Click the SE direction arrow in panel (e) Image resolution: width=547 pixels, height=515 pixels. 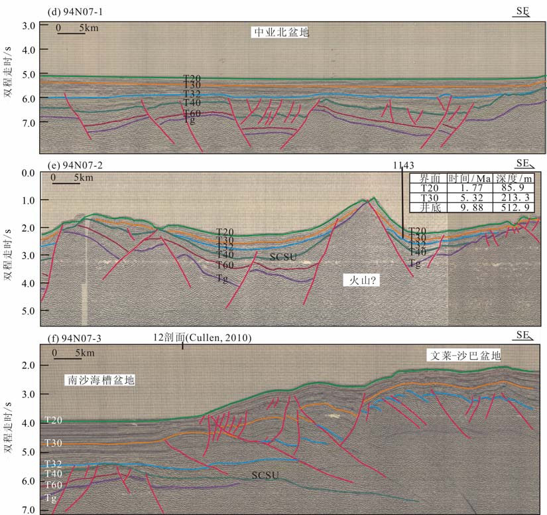pyautogui.click(x=522, y=164)
